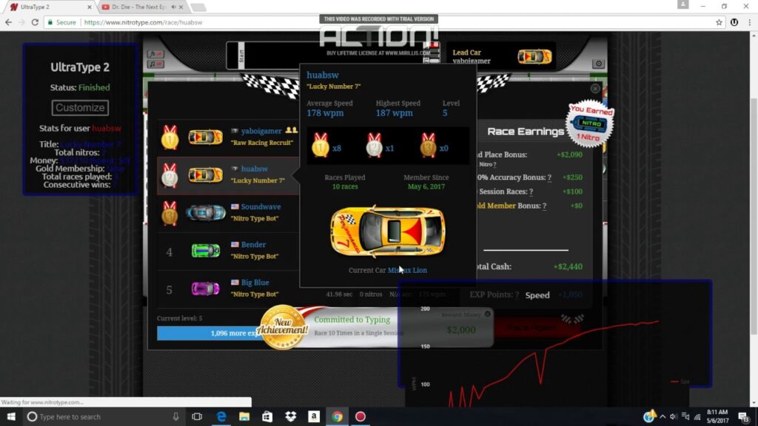Viewport: 758px width, 426px height.
Task: Toggle the sound effects button on the race track
Action: [155, 54]
